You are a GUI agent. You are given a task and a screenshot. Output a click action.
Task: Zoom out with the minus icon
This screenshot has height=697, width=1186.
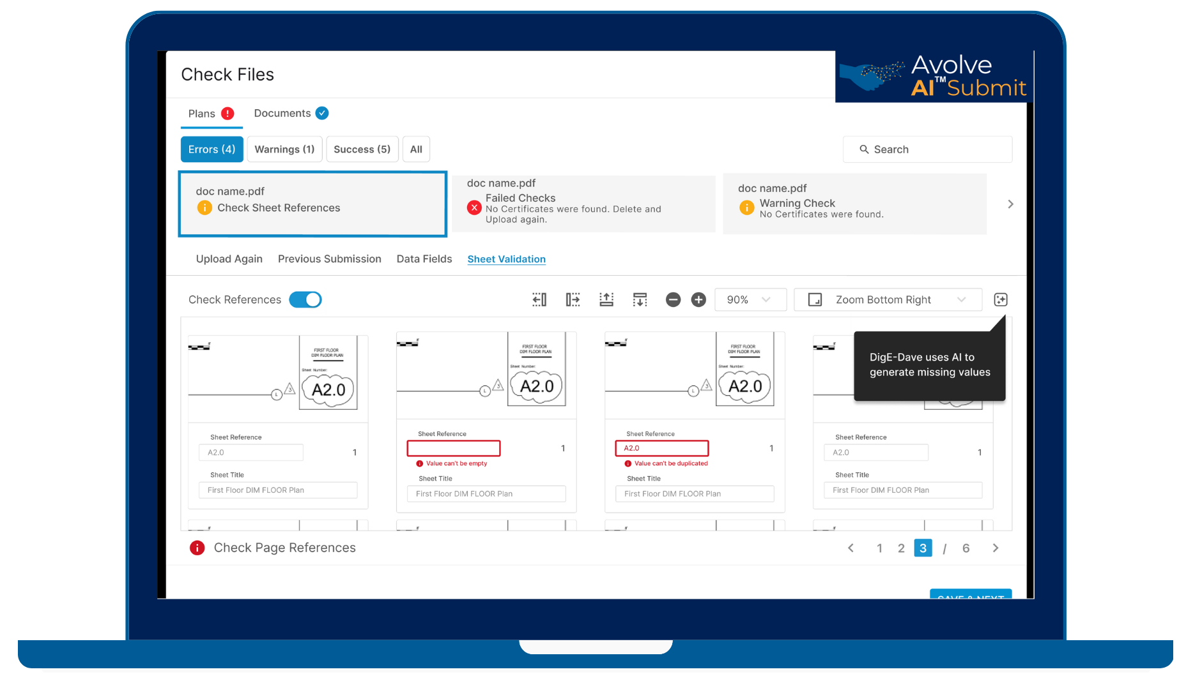[673, 300]
